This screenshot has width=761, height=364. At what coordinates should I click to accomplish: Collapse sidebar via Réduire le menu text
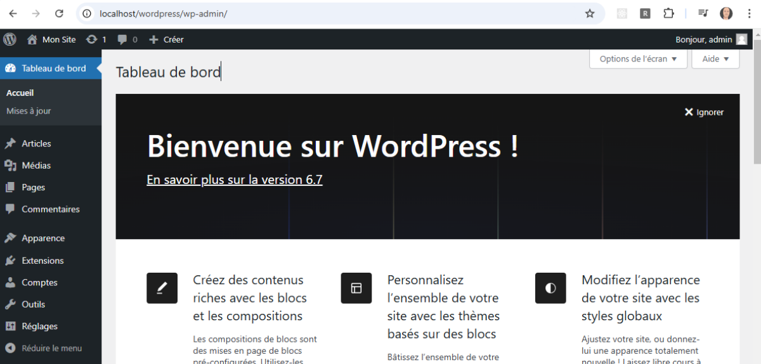52,348
